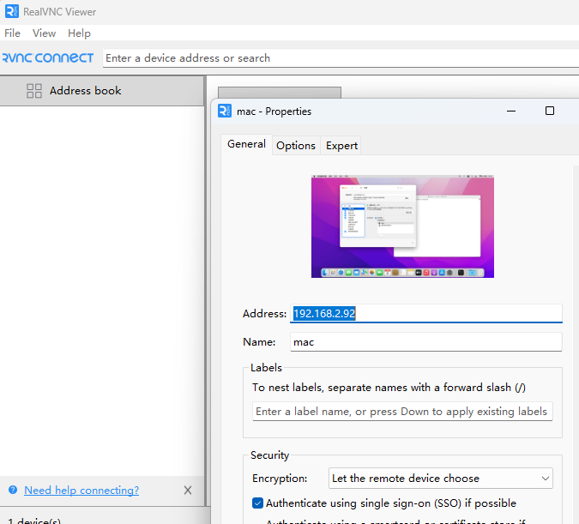Image resolution: width=579 pixels, height=524 pixels.
Task: Click the mac - Properties title text
Action: tap(274, 111)
